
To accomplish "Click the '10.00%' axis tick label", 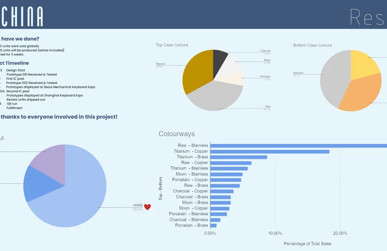I will click(x=275, y=233).
